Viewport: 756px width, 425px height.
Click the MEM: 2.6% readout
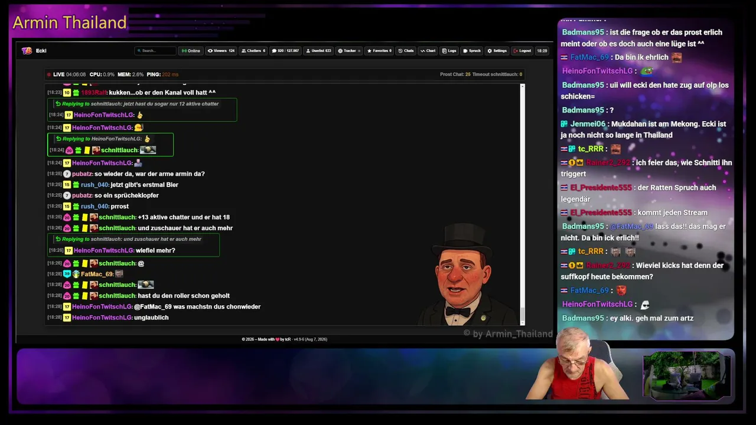pyautogui.click(x=131, y=74)
